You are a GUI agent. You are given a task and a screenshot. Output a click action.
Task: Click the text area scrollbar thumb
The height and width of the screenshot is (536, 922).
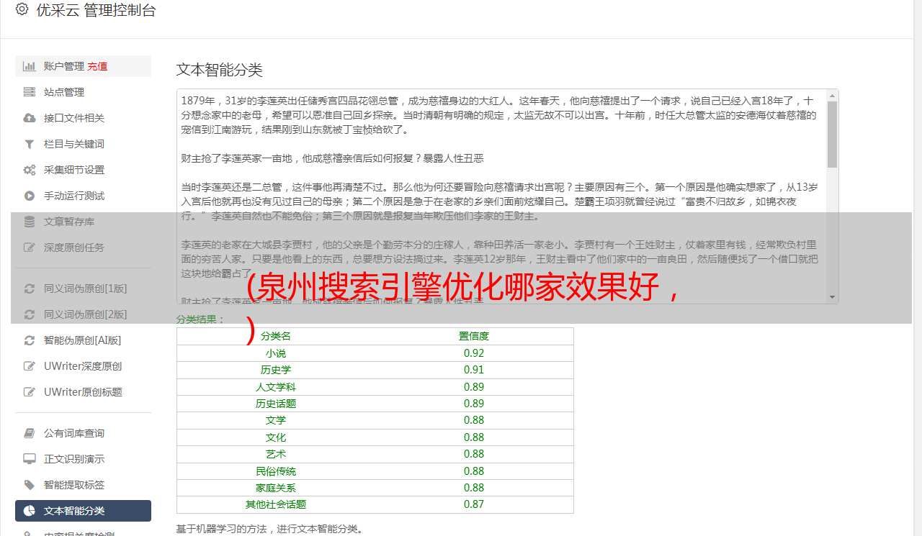(832, 135)
